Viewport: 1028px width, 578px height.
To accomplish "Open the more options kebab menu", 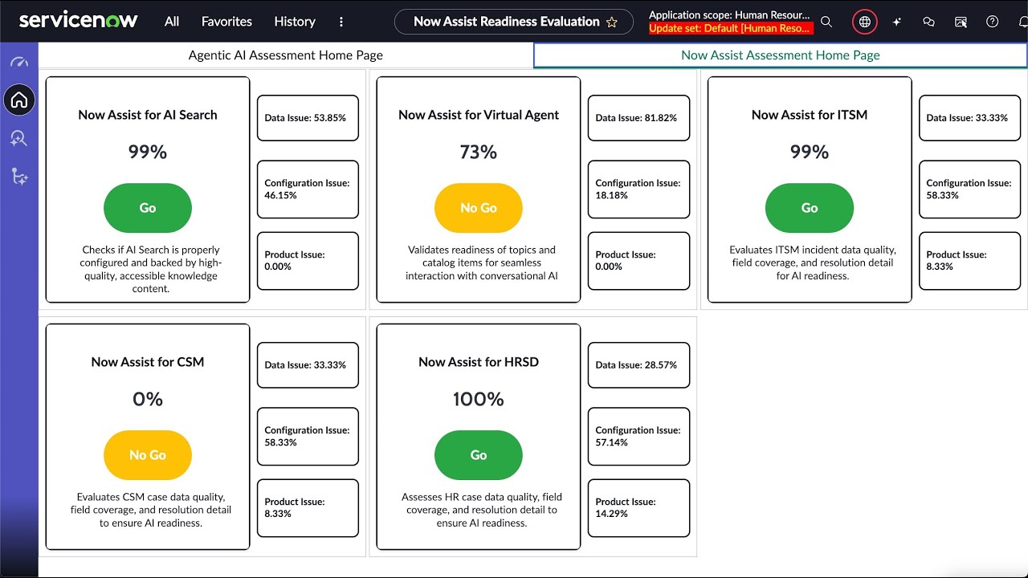I will click(x=341, y=22).
